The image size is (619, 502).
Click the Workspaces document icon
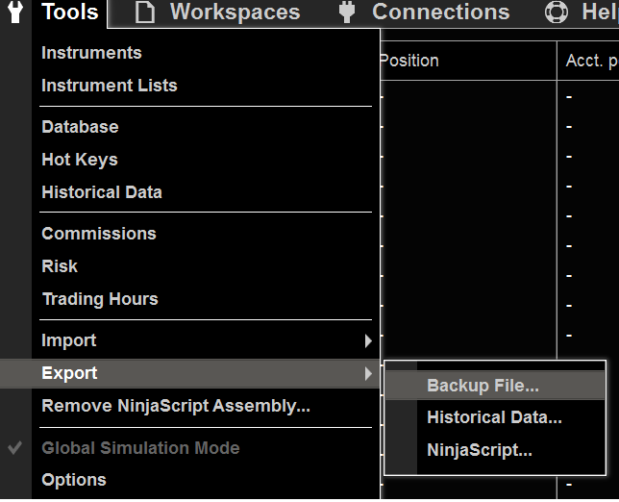[144, 13]
